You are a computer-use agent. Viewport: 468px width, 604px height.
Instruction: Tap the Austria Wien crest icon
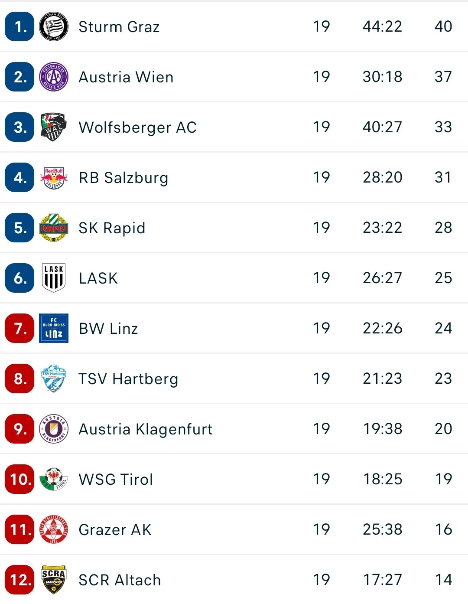point(54,77)
